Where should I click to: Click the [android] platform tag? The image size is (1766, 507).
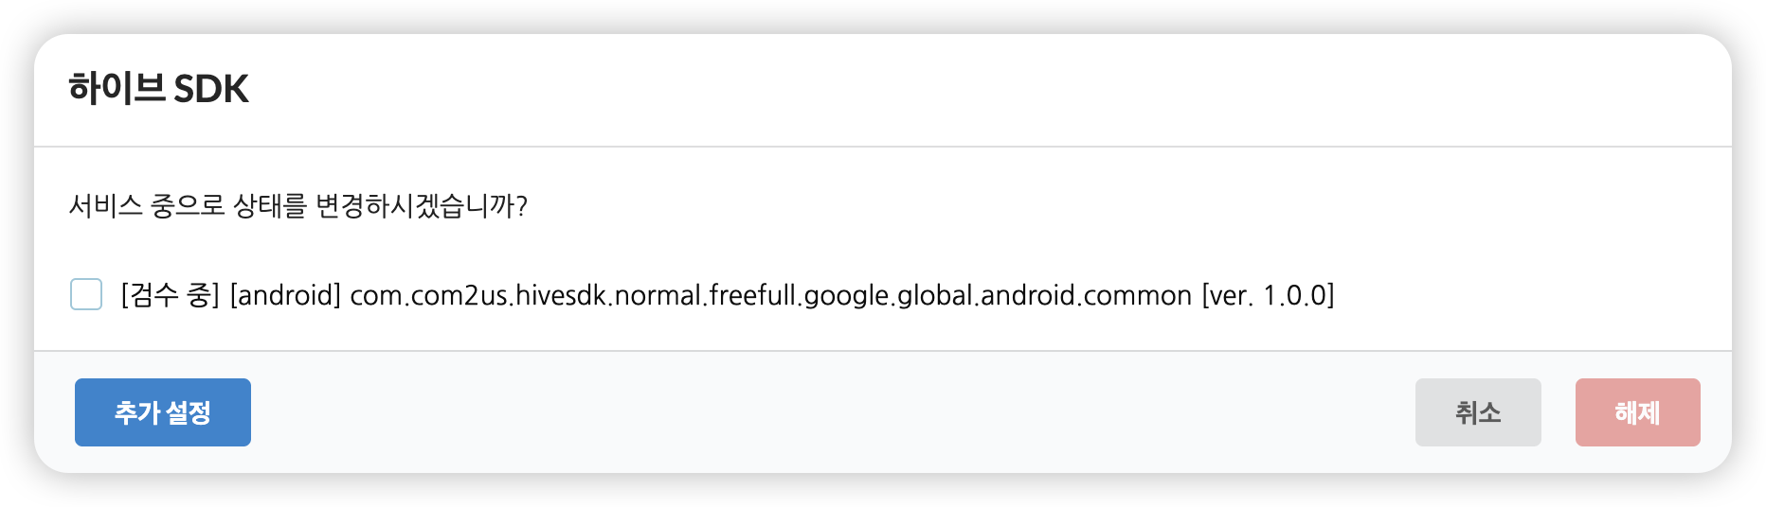pyautogui.click(x=285, y=295)
